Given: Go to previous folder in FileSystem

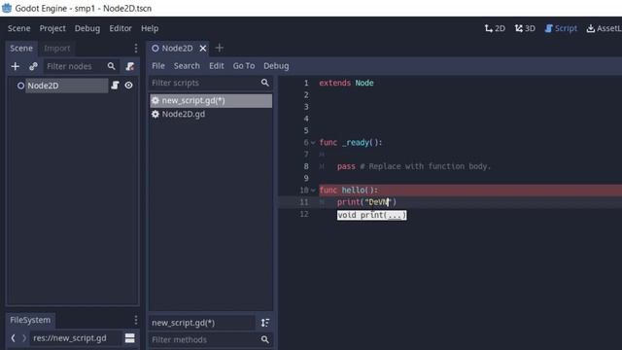Looking at the screenshot, I should pos(13,338).
